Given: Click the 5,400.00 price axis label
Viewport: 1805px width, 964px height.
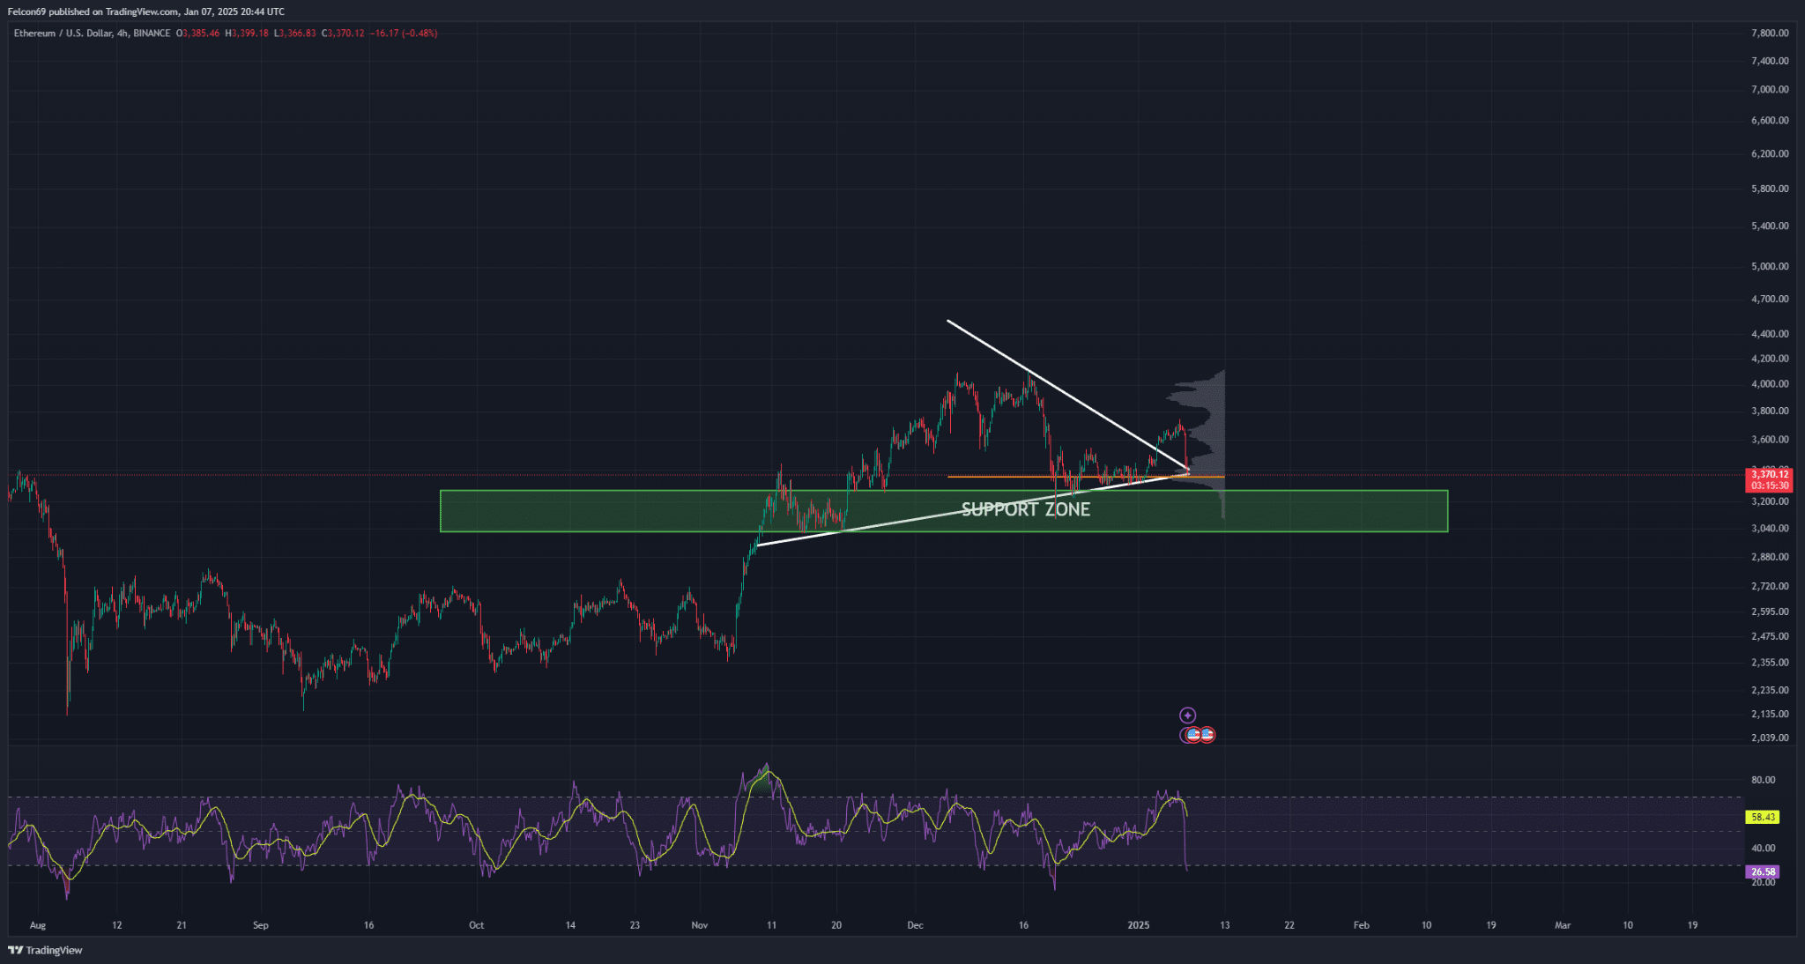Looking at the screenshot, I should pyautogui.click(x=1770, y=226).
